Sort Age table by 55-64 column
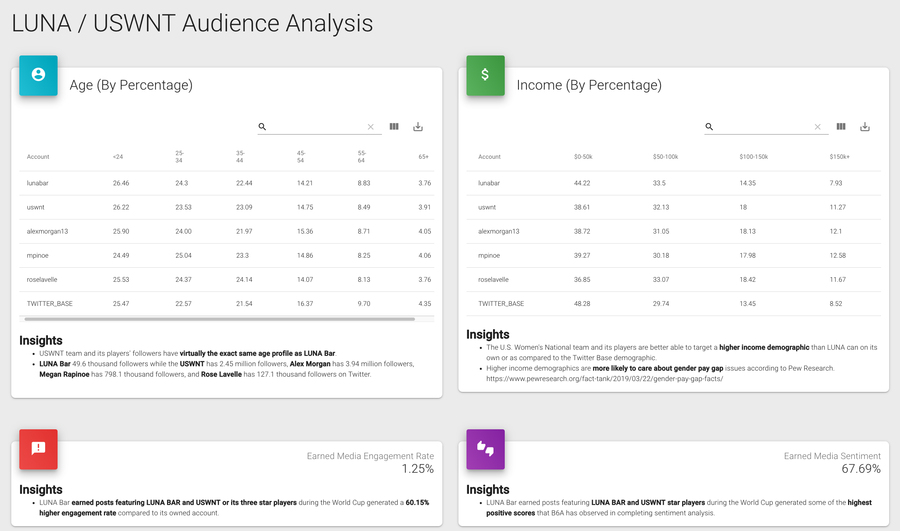Screen dimensions: 900x531 pyautogui.click(x=362, y=157)
